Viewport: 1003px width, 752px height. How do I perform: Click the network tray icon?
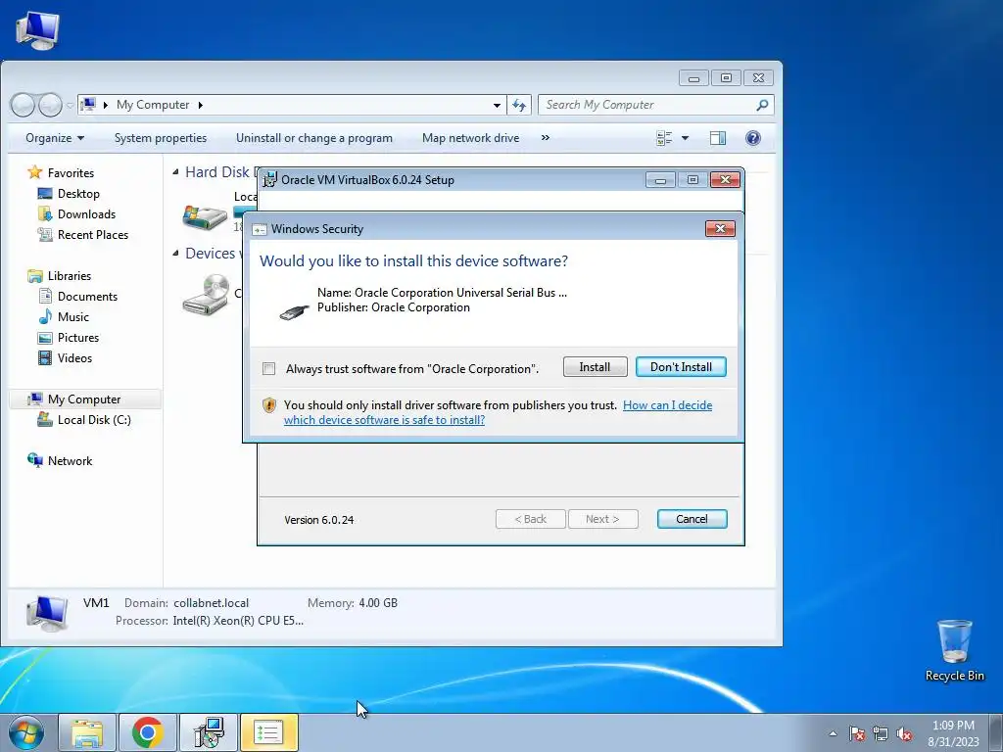pyautogui.click(x=881, y=733)
